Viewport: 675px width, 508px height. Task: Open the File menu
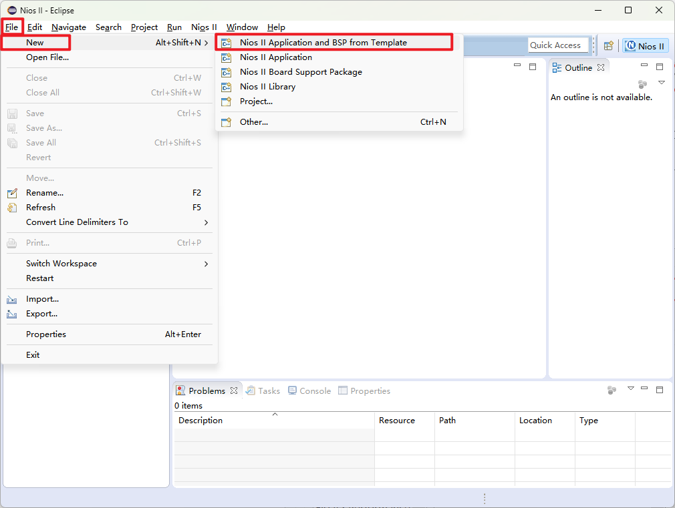11,27
